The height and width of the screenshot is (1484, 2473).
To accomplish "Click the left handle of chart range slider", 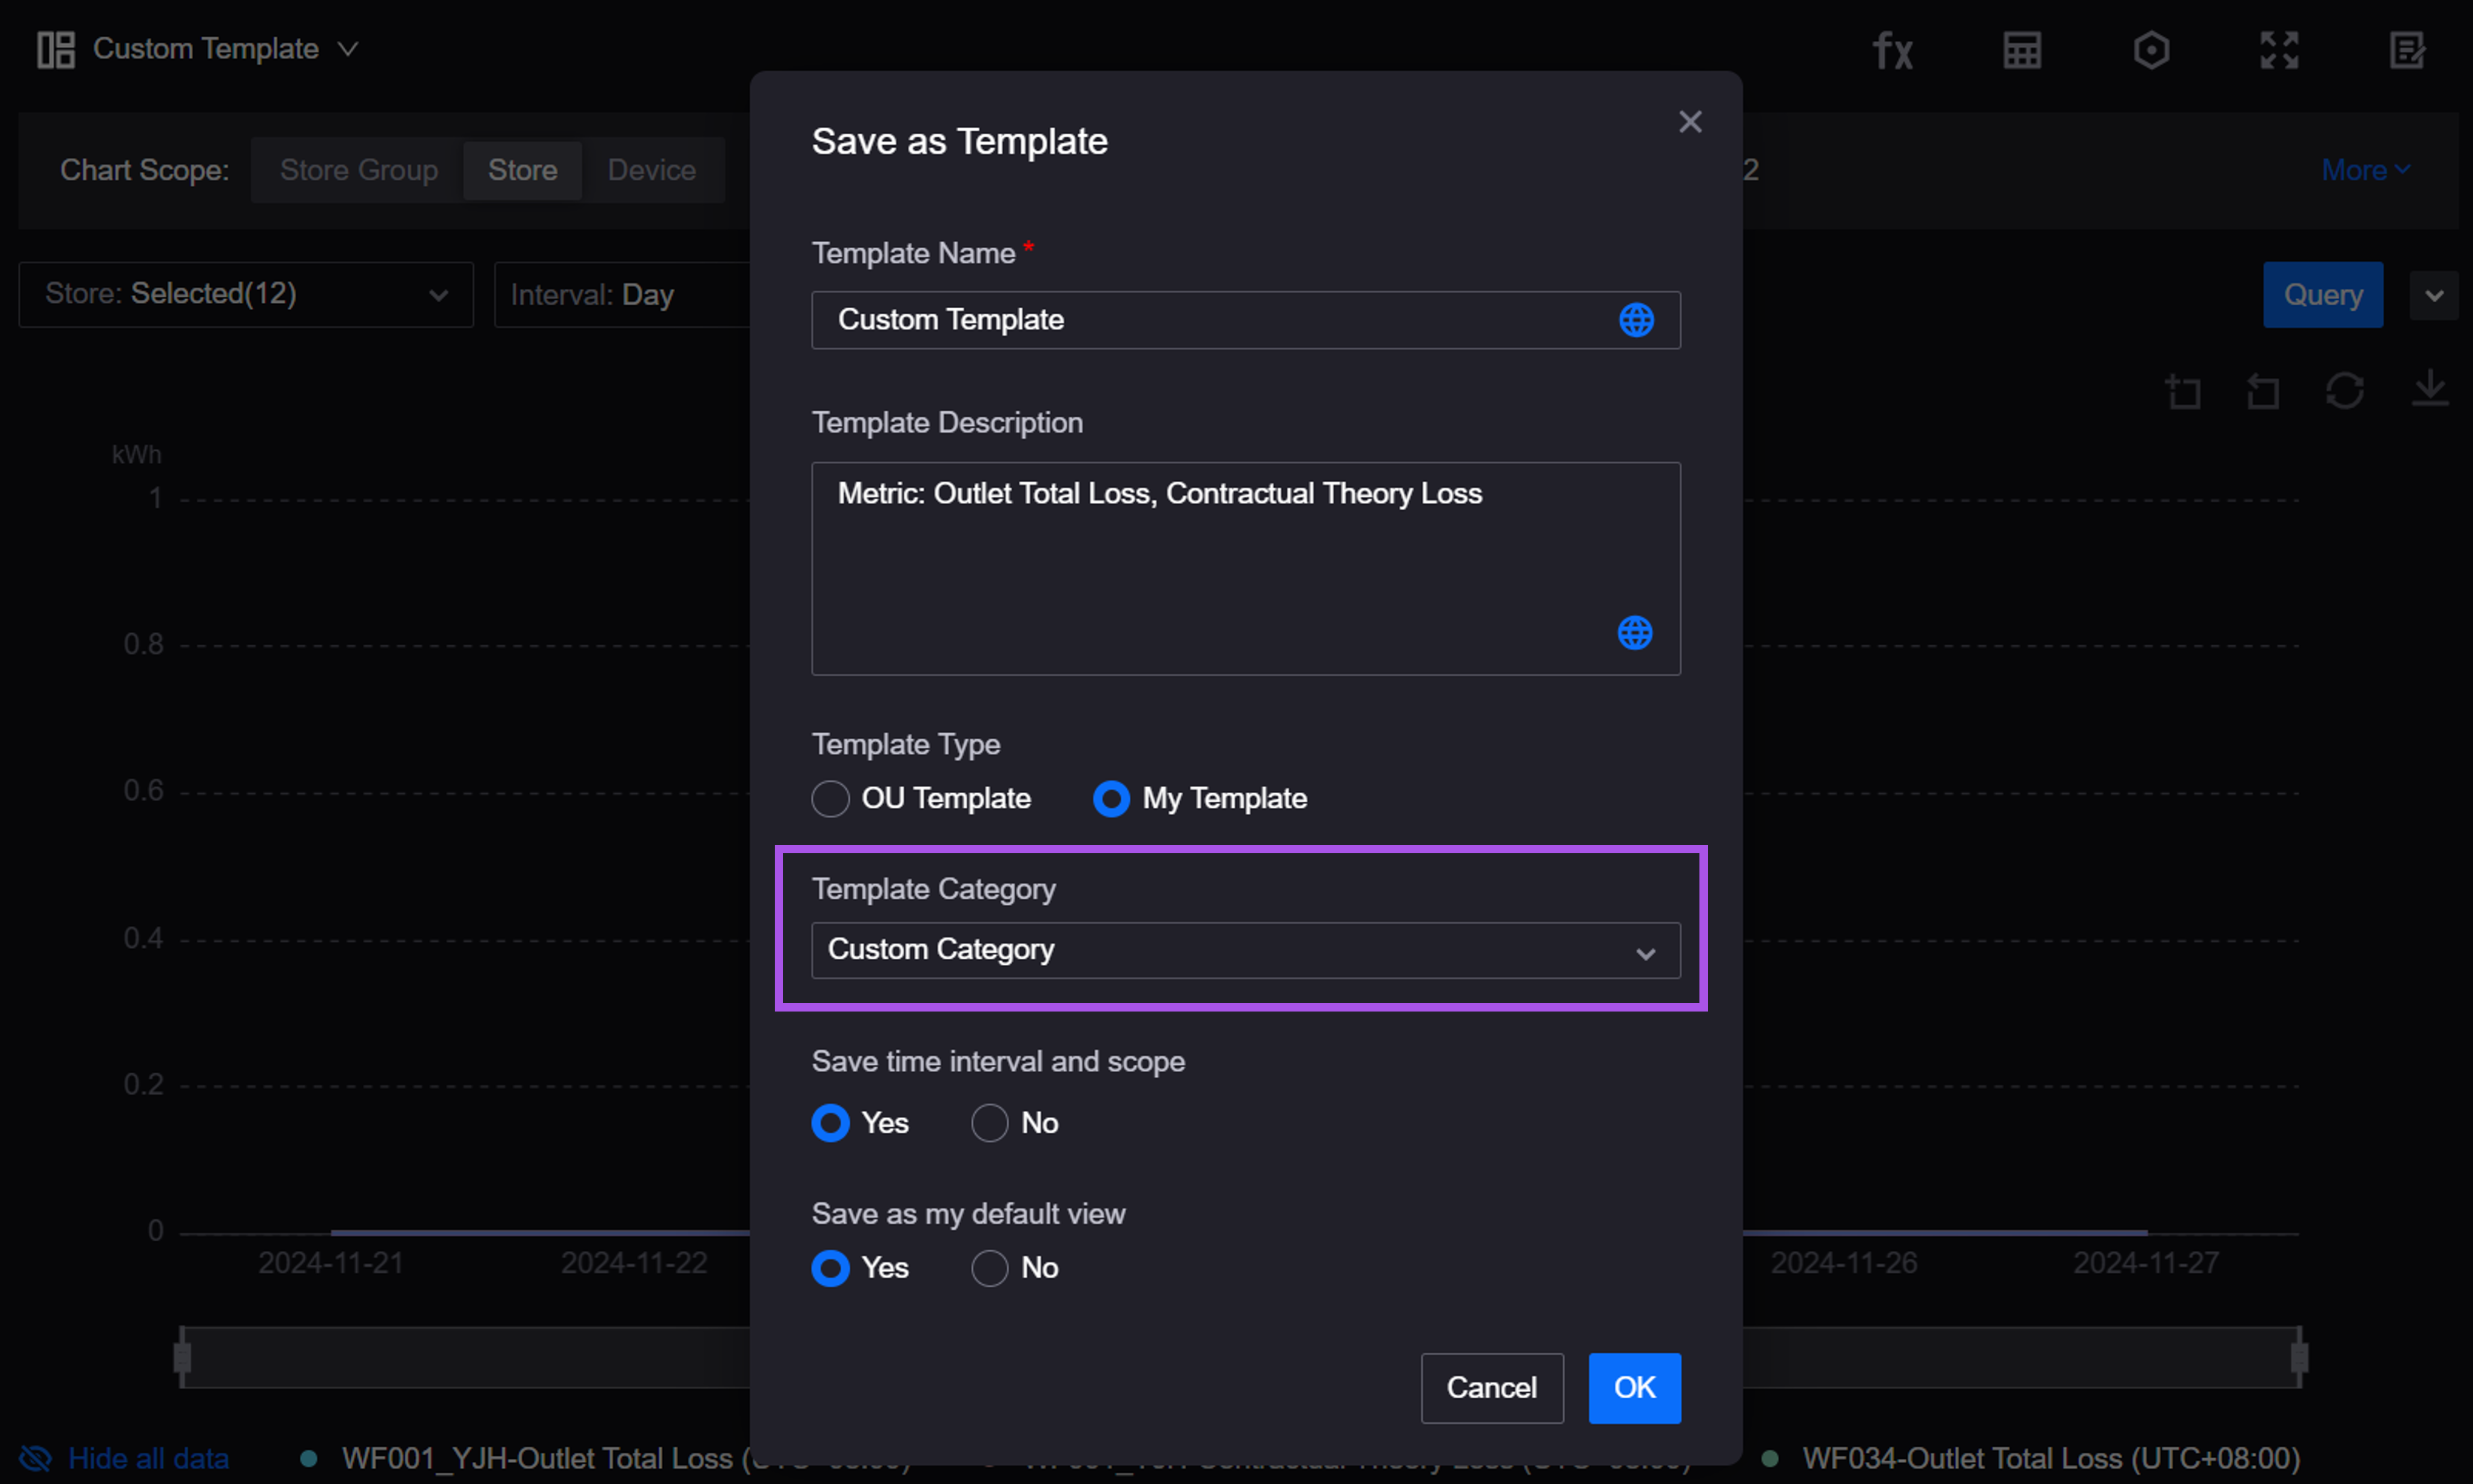I will (x=182, y=1357).
